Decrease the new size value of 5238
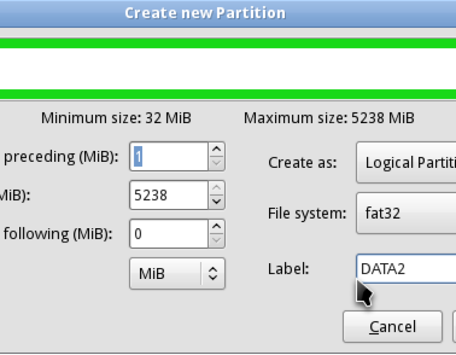Screen dimensions: 456x355 click(216, 202)
